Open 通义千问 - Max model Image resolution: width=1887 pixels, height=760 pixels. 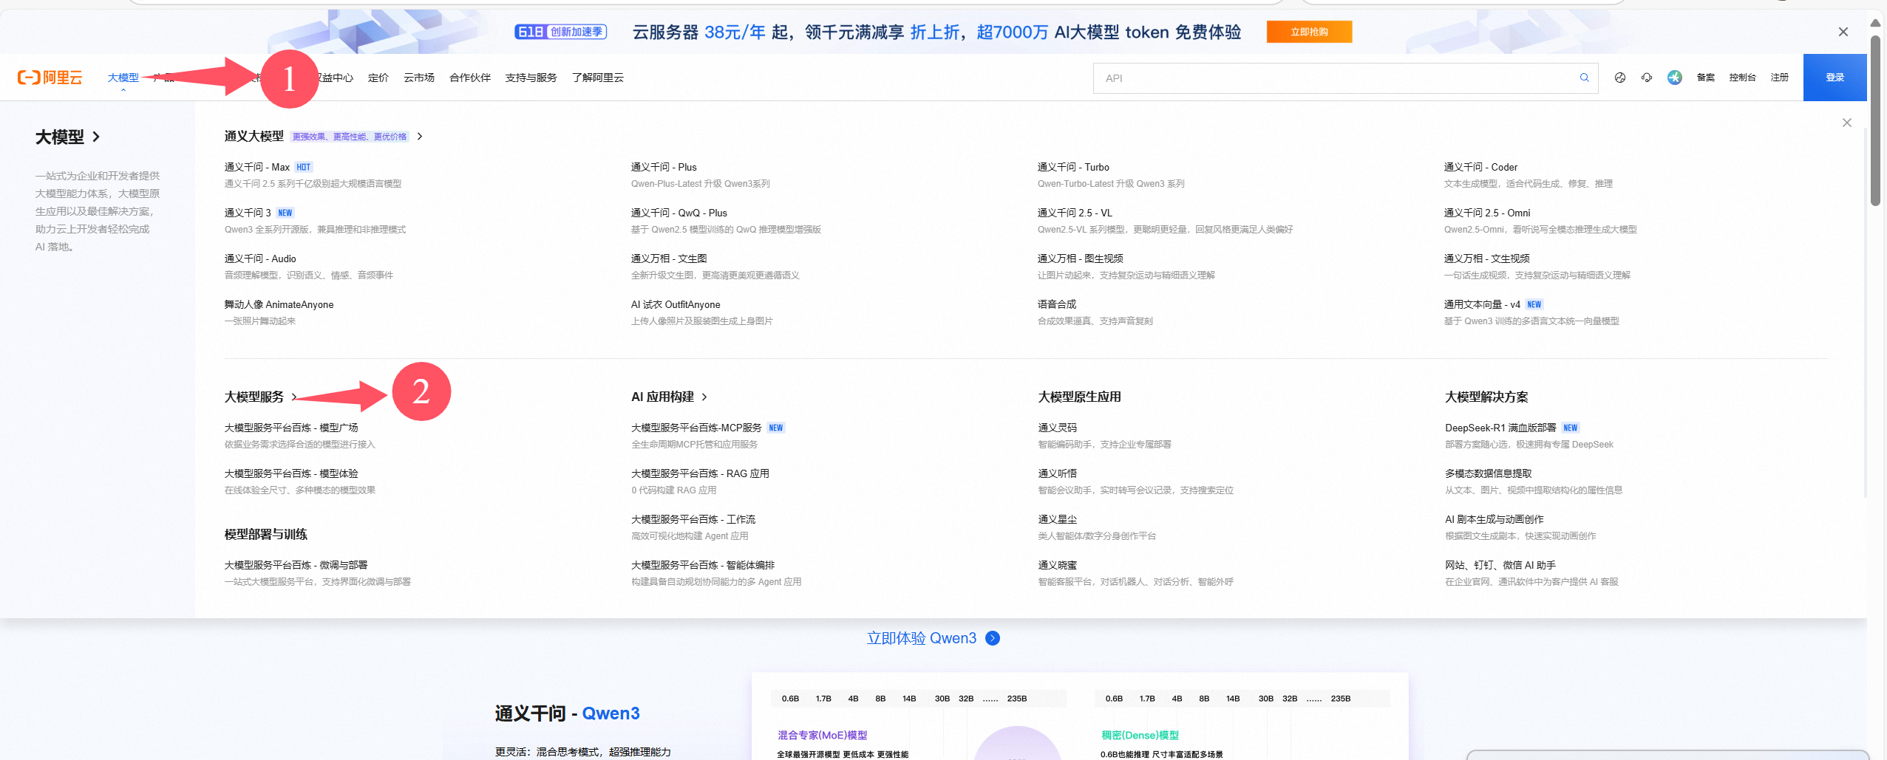click(257, 168)
